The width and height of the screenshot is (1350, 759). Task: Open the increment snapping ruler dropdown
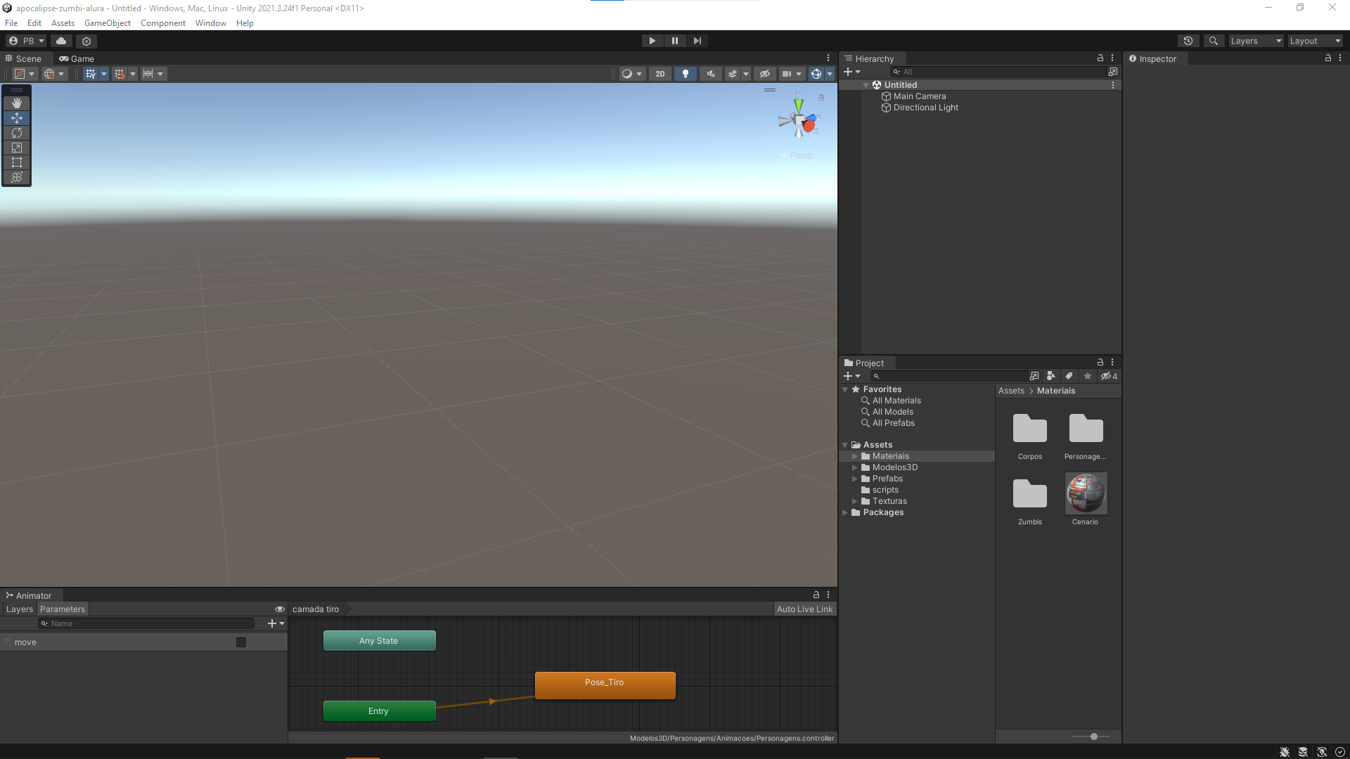(153, 74)
